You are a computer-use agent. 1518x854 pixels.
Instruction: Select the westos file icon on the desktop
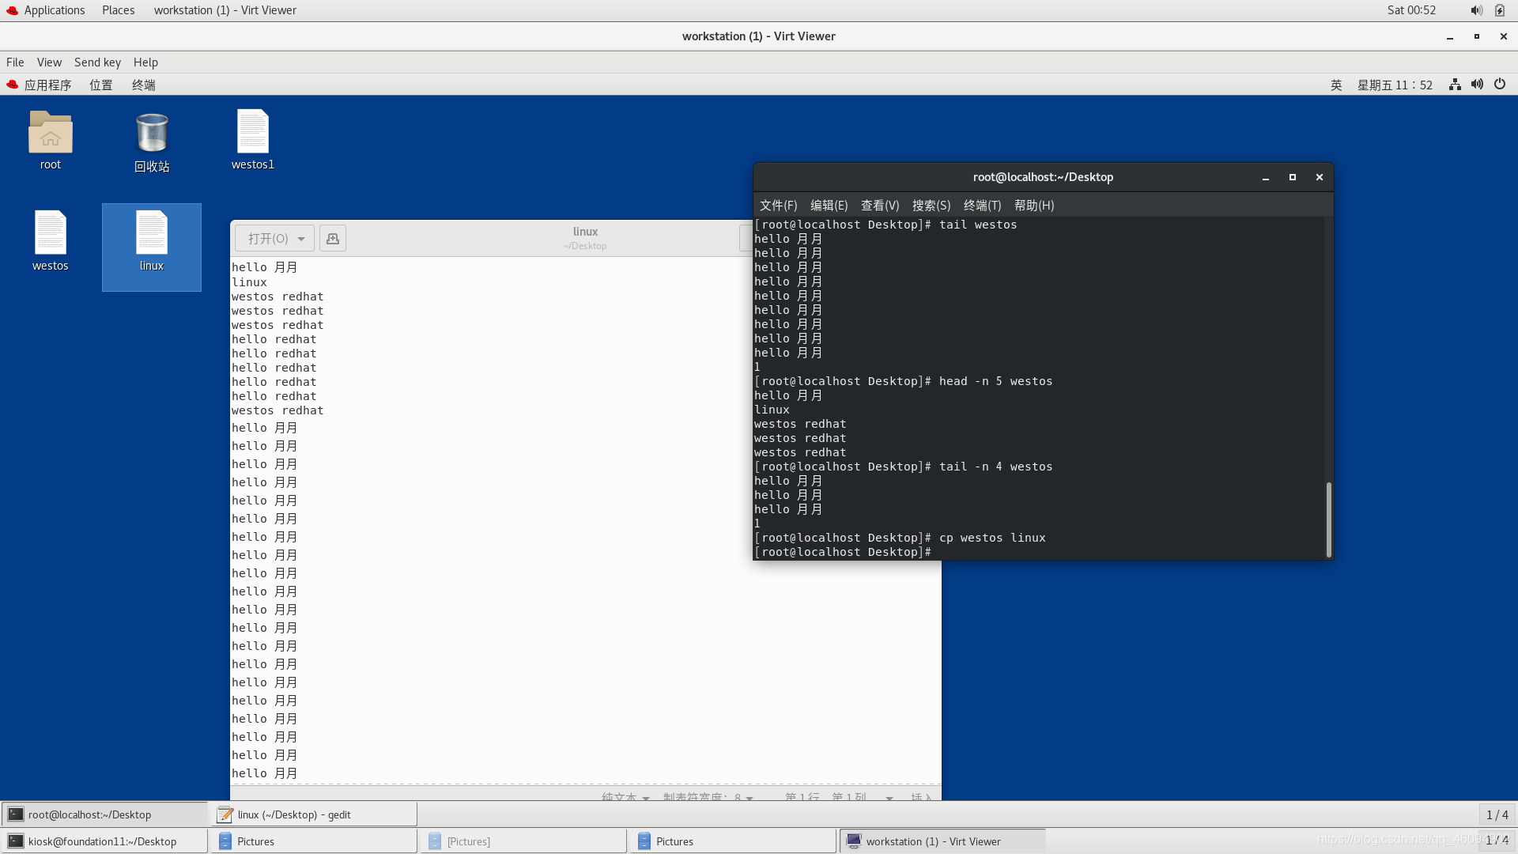click(x=51, y=232)
